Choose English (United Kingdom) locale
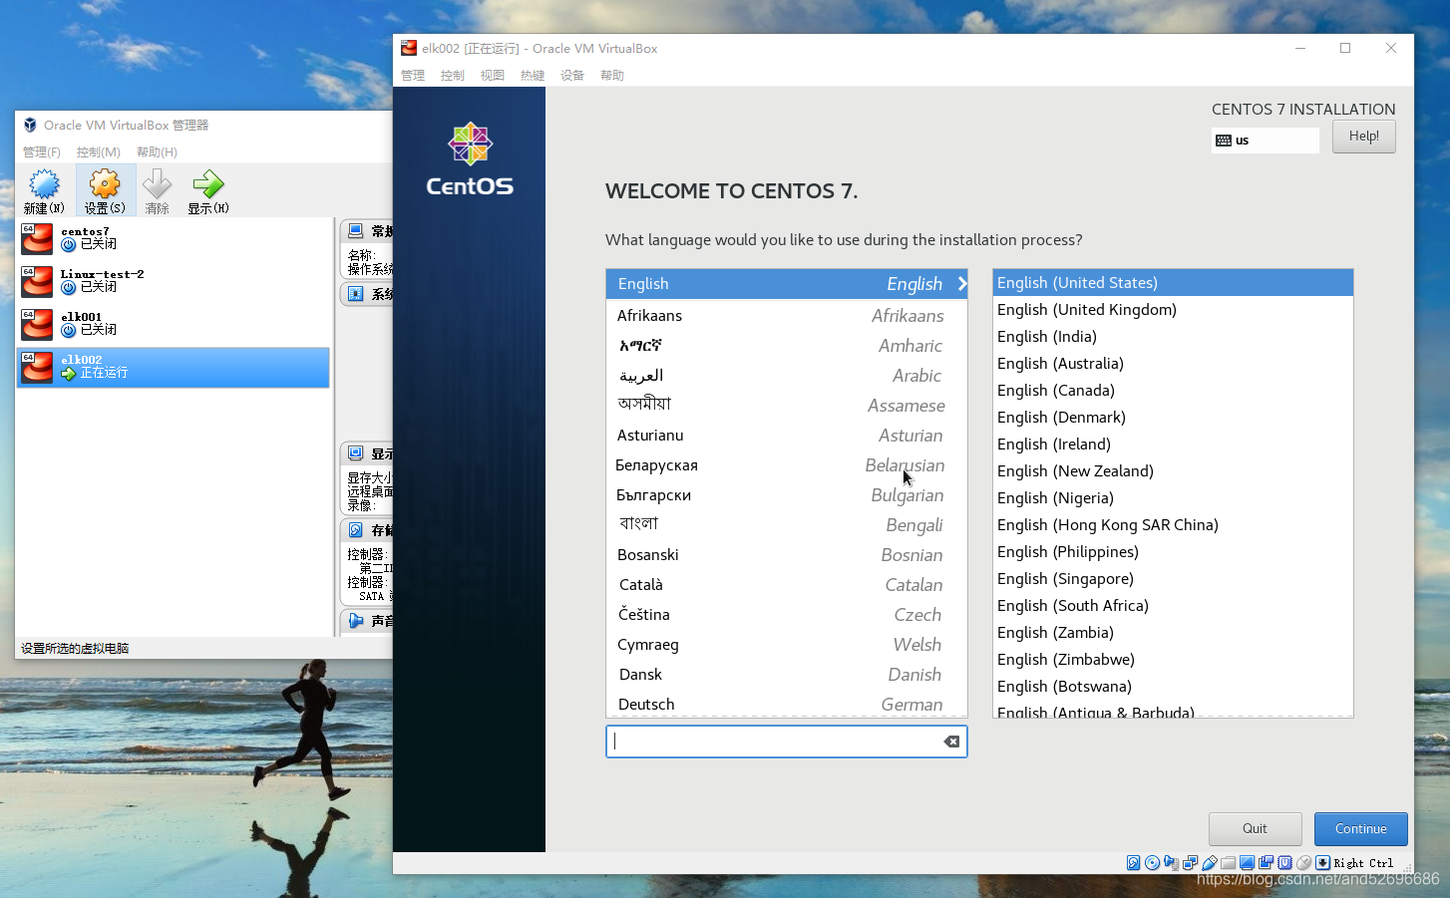This screenshot has height=898, width=1450. (x=1173, y=310)
